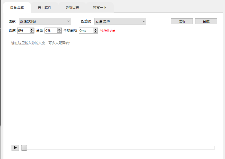Decrease 语速 with the down arrow
Image resolution: width=225 pixels, height=159 pixels.
point(32,32)
